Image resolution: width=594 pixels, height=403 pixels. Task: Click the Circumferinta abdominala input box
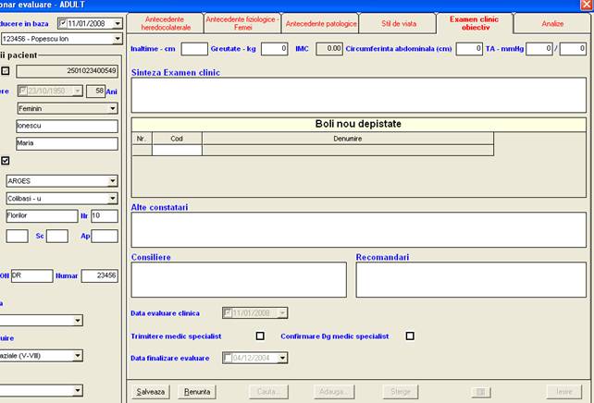(468, 48)
